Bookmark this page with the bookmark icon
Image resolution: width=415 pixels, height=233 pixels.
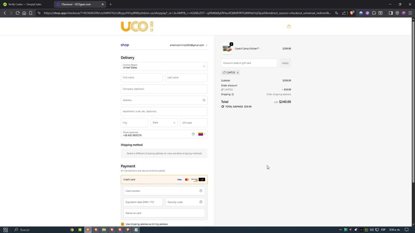click(x=31, y=13)
